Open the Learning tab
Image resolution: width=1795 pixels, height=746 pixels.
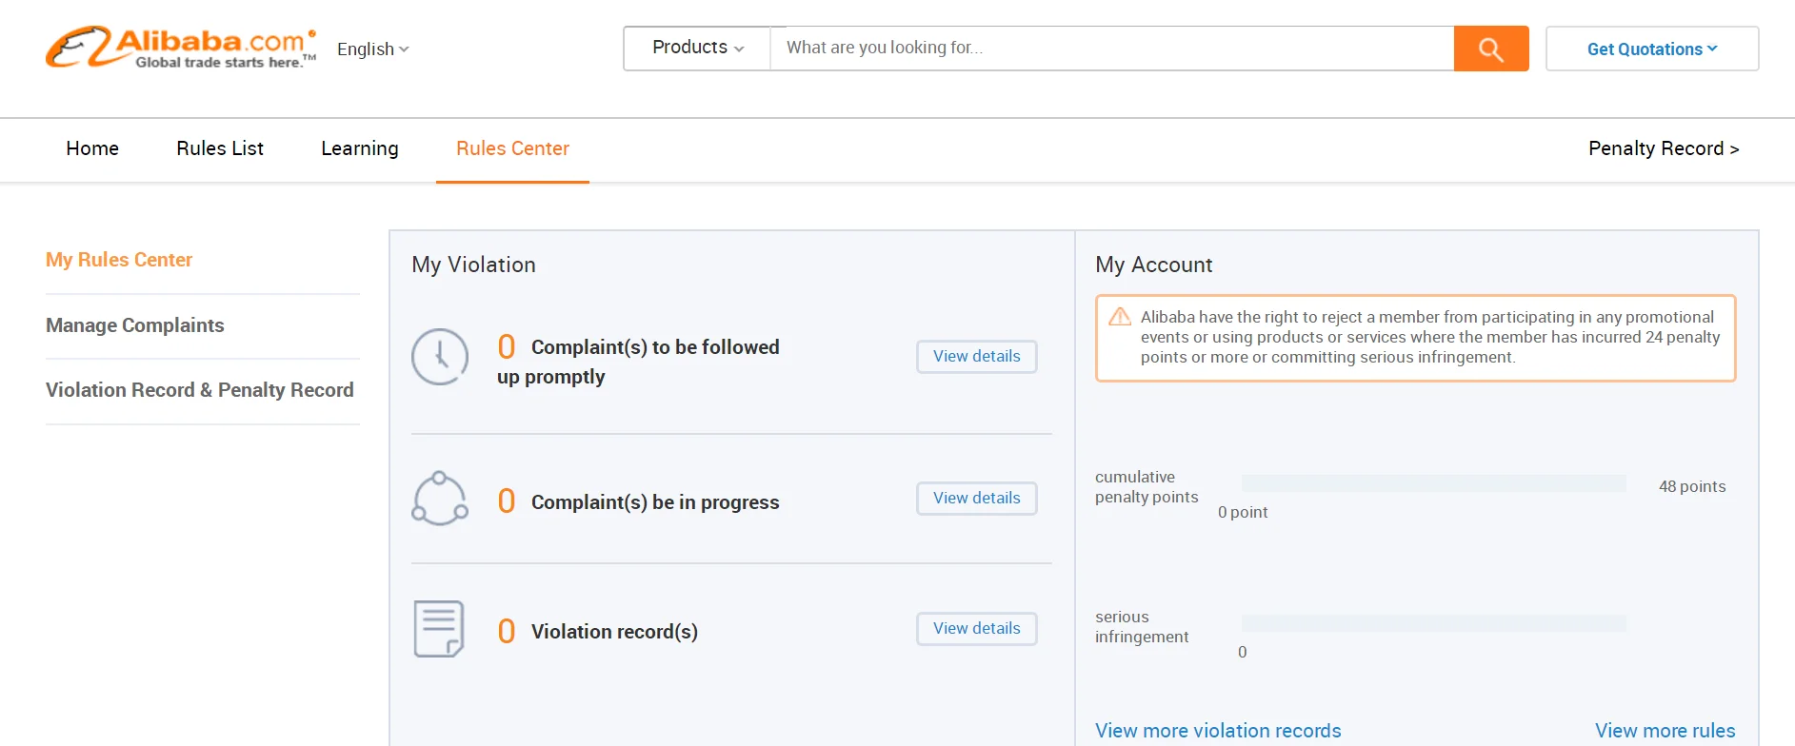coord(360,148)
